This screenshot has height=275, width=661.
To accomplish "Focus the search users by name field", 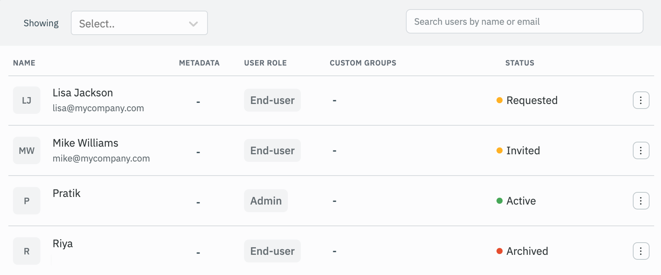I will tap(524, 22).
